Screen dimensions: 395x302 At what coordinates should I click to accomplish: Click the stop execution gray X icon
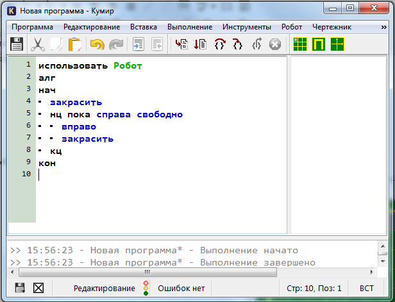(x=275, y=45)
